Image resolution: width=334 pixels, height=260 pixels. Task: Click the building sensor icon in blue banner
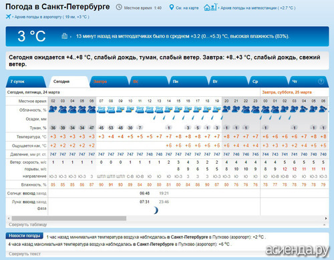[x=64, y=36]
